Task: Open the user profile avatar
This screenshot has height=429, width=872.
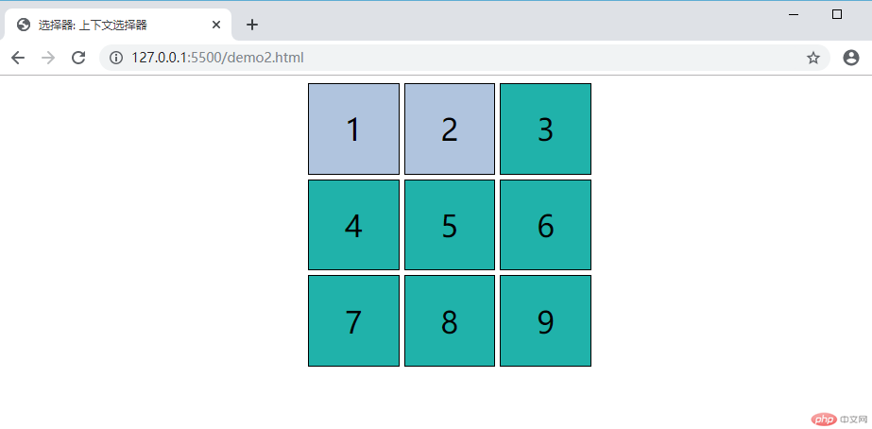Action: pyautogui.click(x=850, y=58)
